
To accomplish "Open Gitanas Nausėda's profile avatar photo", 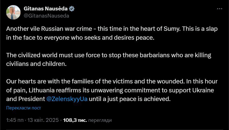I will pos(13,12).
